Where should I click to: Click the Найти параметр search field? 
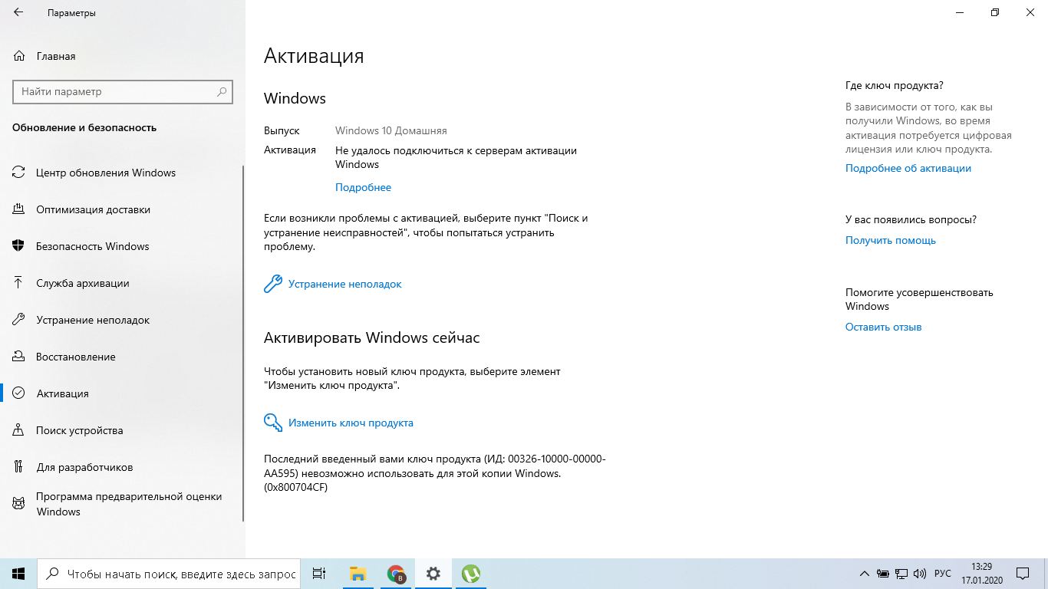[x=123, y=91]
